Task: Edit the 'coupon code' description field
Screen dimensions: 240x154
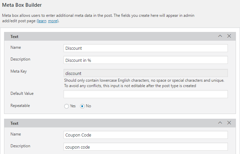Action: point(146,147)
